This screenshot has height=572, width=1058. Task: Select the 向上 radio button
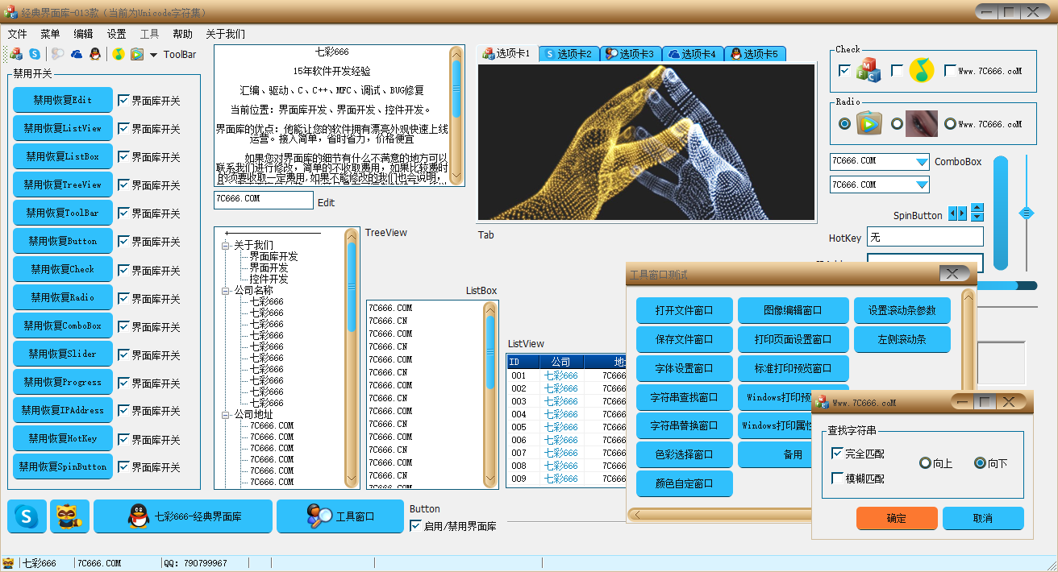coord(926,463)
